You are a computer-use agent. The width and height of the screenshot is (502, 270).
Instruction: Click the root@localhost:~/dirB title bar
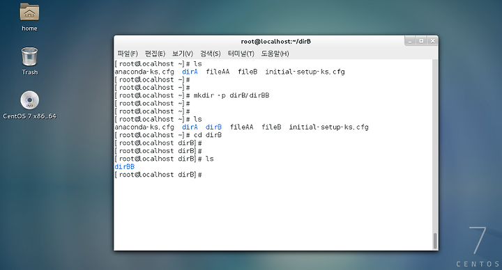coord(276,41)
